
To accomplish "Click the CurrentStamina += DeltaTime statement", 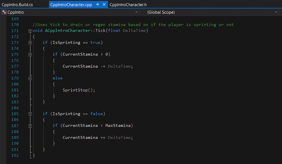I will click(98, 137).
